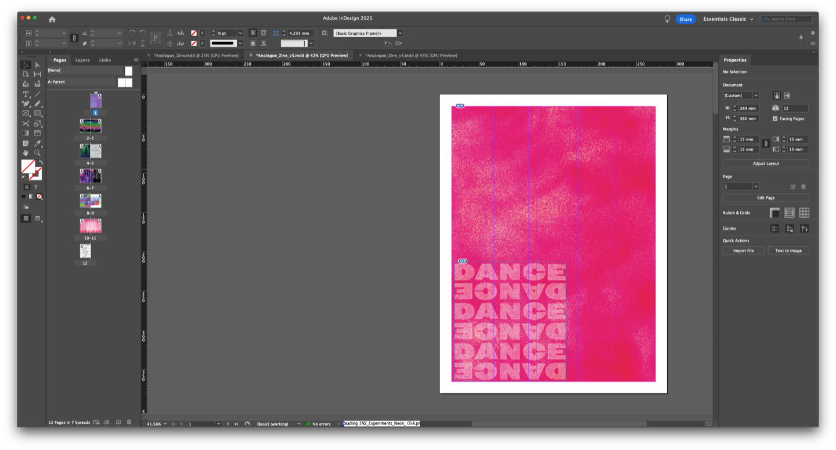
Task: Open the [Basic Graphics Frame]+ style dropdown
Action: [x=400, y=33]
